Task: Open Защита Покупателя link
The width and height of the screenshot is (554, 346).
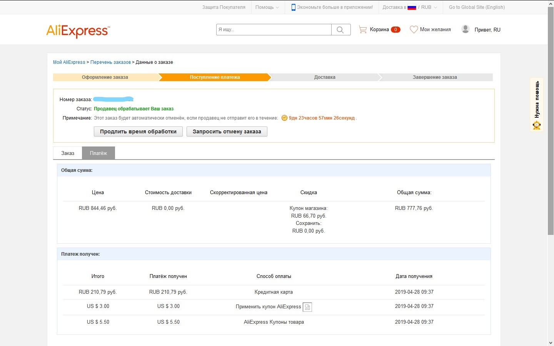Action: click(x=224, y=7)
